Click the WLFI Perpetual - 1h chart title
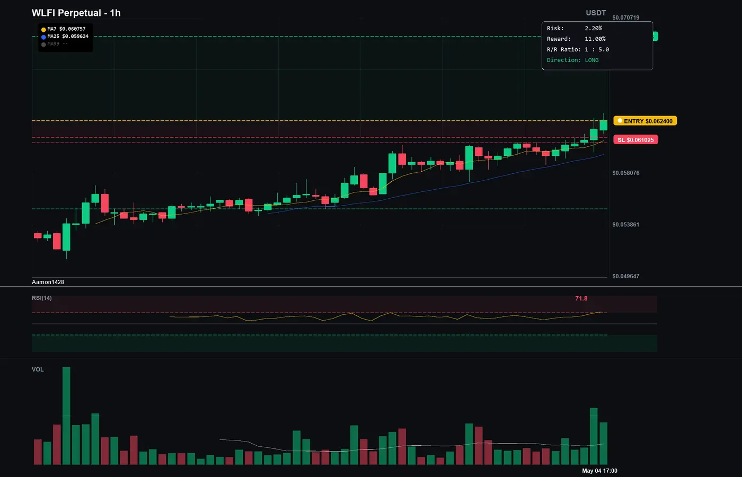 click(76, 13)
